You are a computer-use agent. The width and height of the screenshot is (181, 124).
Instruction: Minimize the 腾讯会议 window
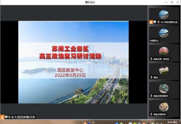click(166, 2)
